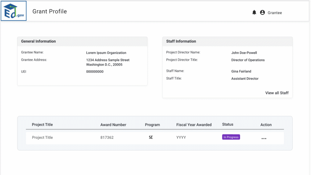Click the Status column header

pos(227,124)
